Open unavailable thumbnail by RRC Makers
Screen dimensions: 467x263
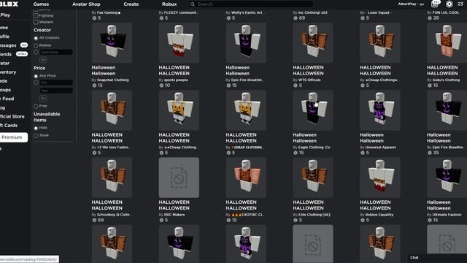[x=179, y=178]
